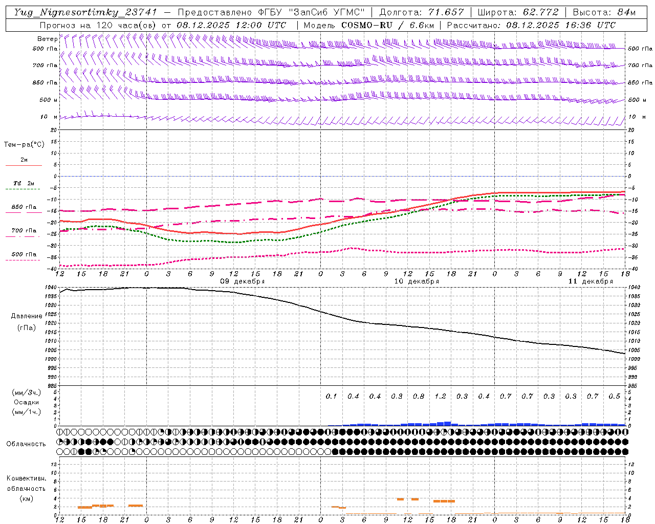This screenshot has width=655, height=524.
Task: Click the 1.2 precipitation value
Action: pyautogui.click(x=440, y=396)
